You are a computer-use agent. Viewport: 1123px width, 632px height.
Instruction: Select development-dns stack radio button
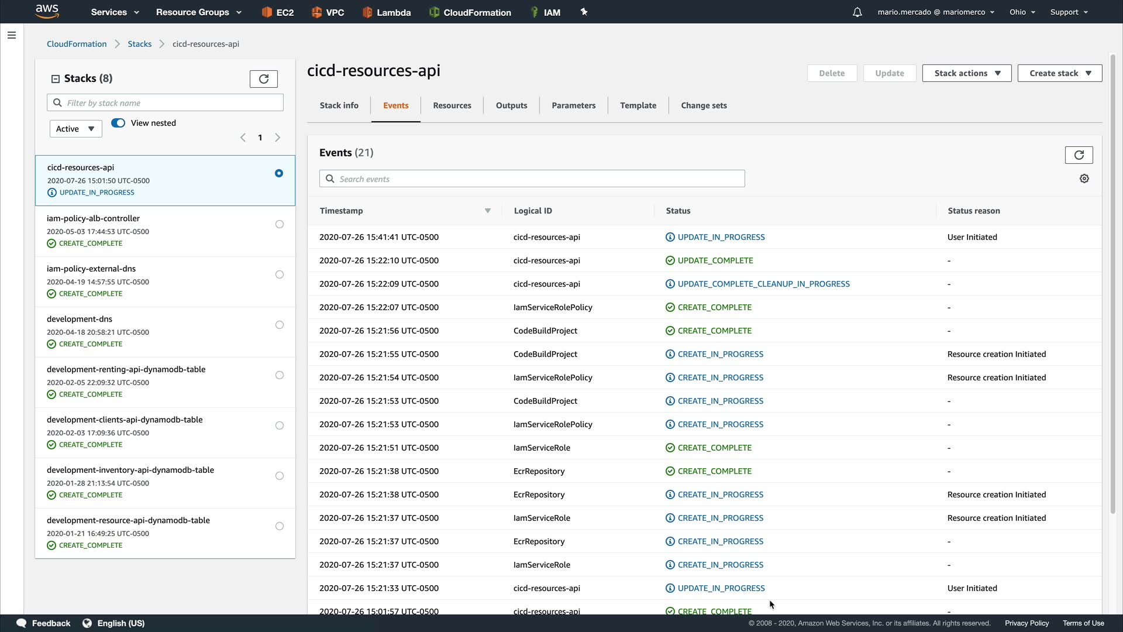click(x=280, y=325)
